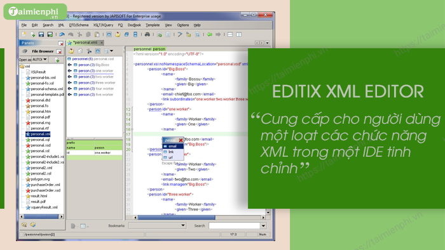Click the green back navigation arrow
The width and height of the screenshot is (445, 250).
pyautogui.click(x=209, y=34)
